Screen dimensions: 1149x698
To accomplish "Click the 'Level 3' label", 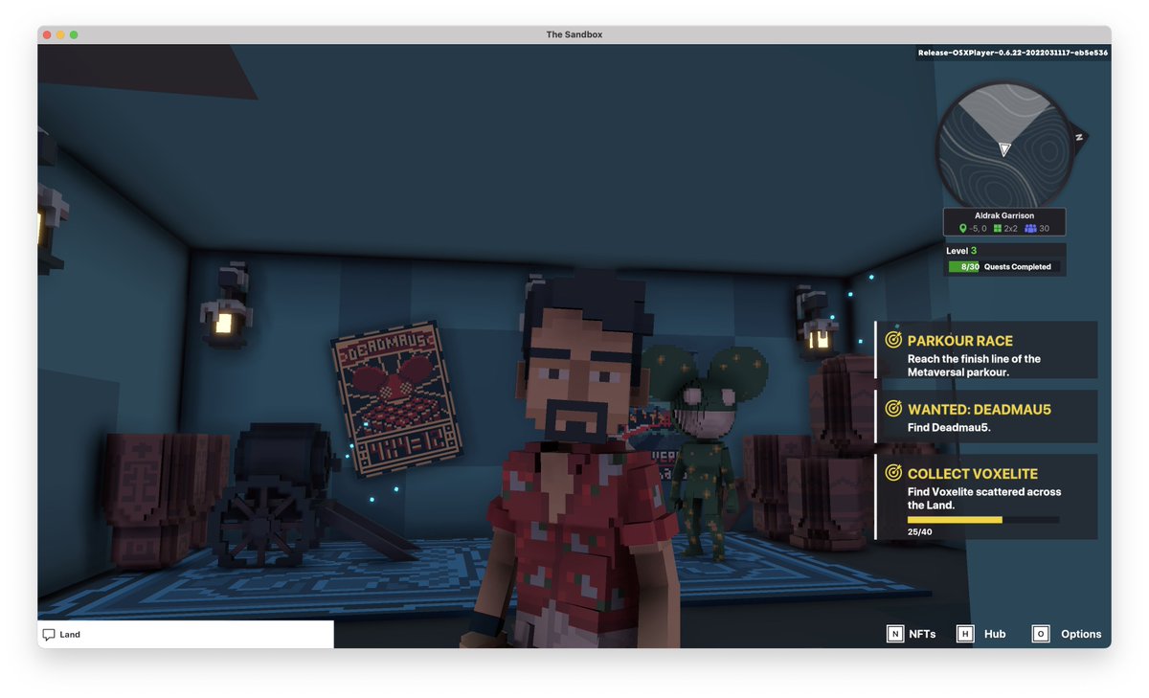I will pyautogui.click(x=961, y=251).
